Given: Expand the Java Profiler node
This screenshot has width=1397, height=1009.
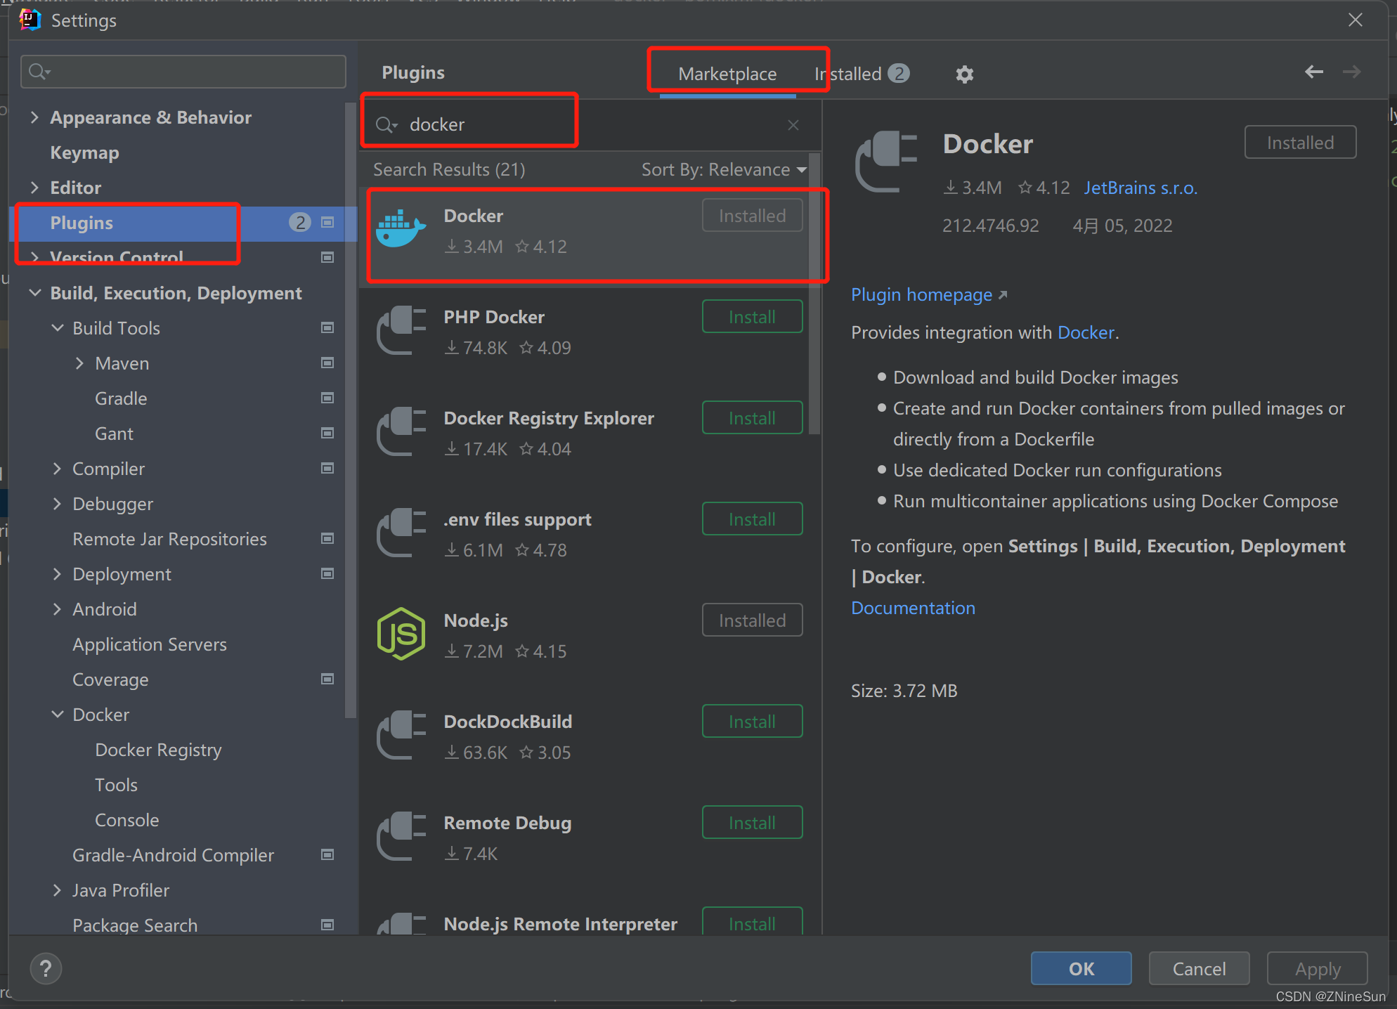Looking at the screenshot, I should click(58, 890).
